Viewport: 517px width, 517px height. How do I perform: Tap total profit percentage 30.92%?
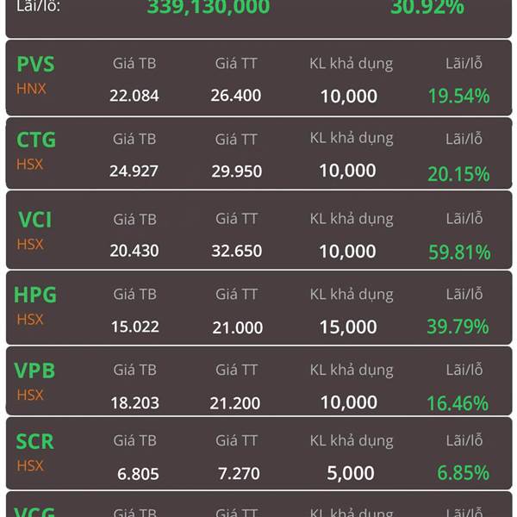point(427,7)
